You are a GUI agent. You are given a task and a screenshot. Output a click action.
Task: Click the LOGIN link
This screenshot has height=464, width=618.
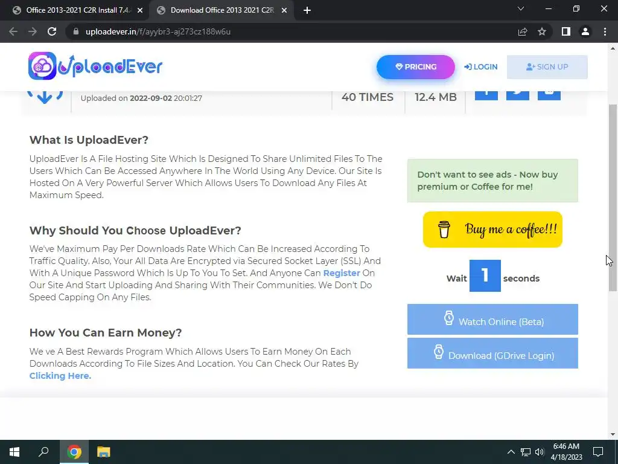[481, 67]
